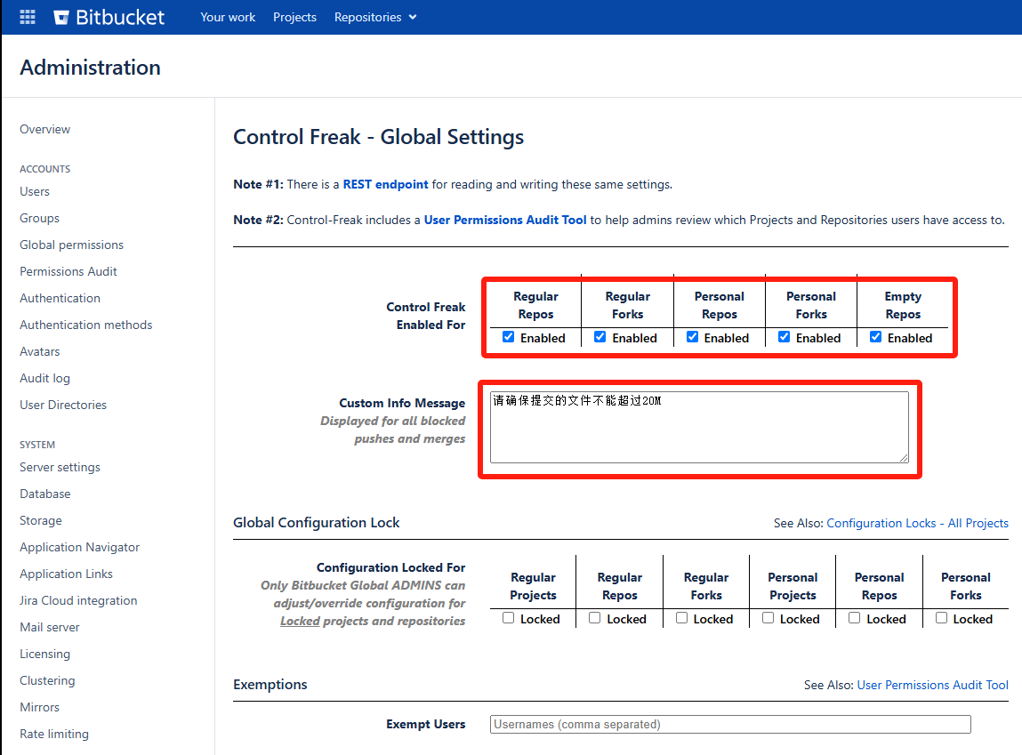1022x755 pixels.
Task: Check Regular Repos Locked checkbox
Action: 594,617
